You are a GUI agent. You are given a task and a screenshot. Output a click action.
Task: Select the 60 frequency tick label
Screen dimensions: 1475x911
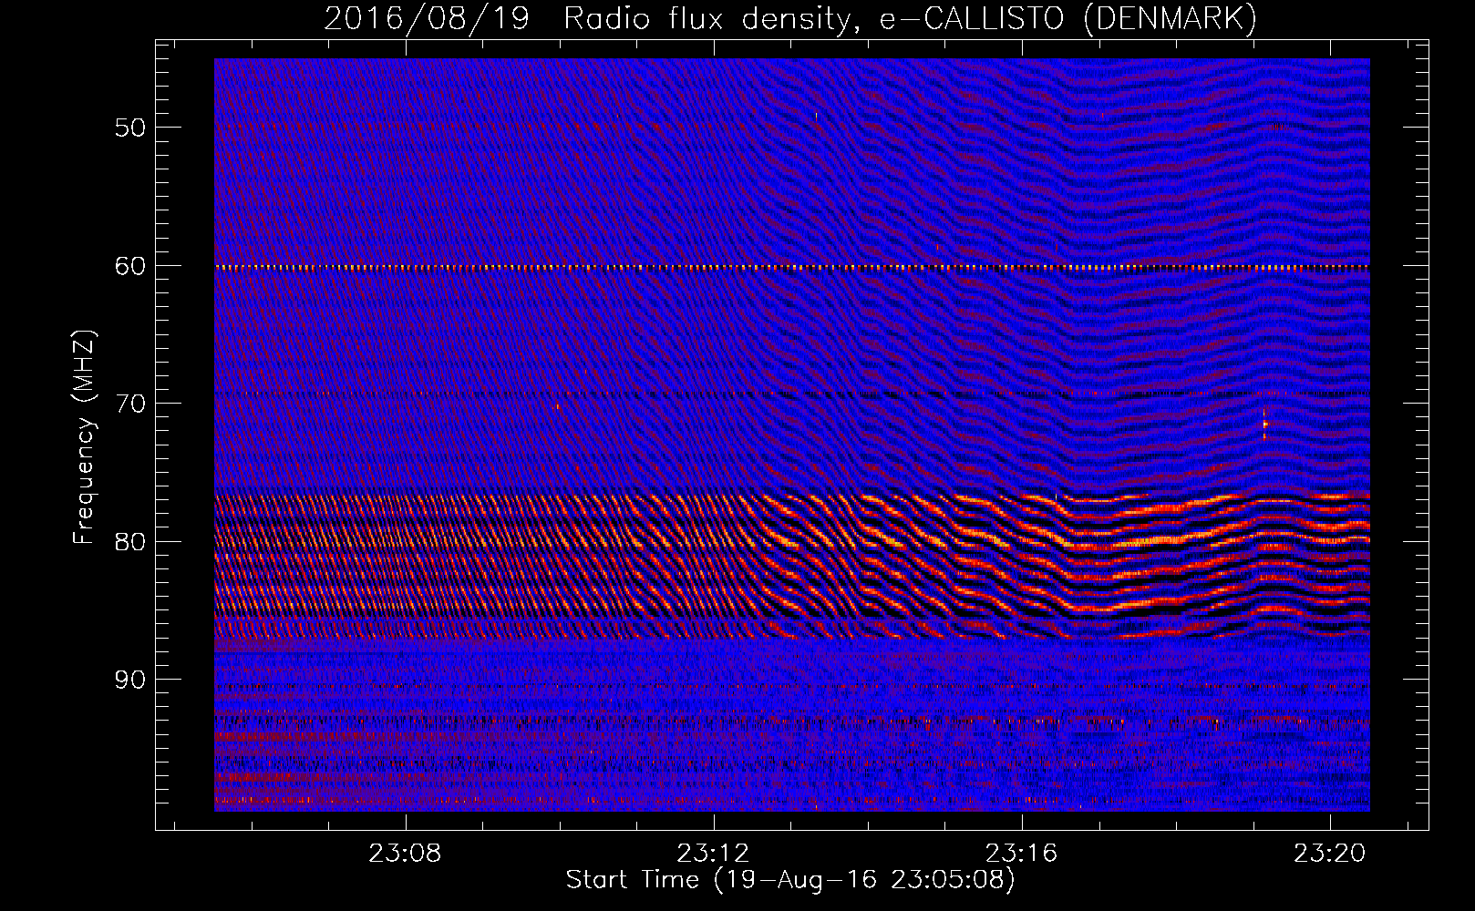pyautogui.click(x=130, y=266)
